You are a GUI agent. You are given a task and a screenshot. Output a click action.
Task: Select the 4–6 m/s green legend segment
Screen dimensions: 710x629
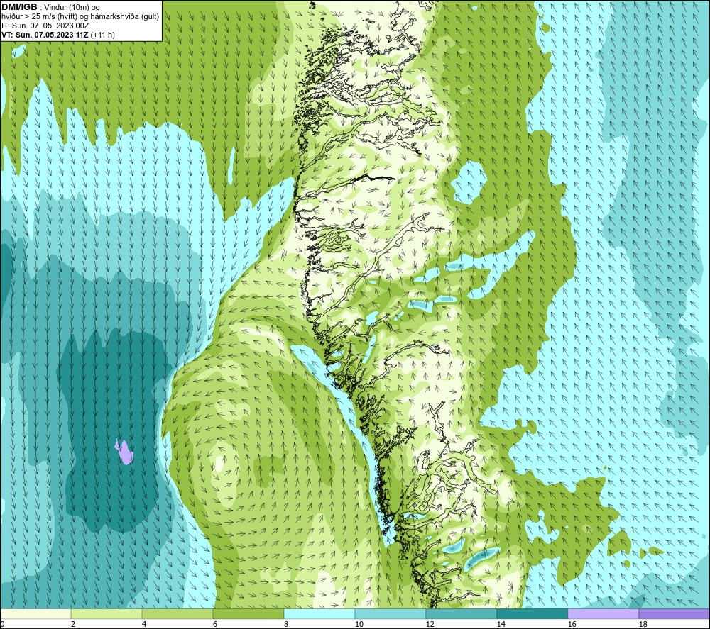click(x=177, y=613)
